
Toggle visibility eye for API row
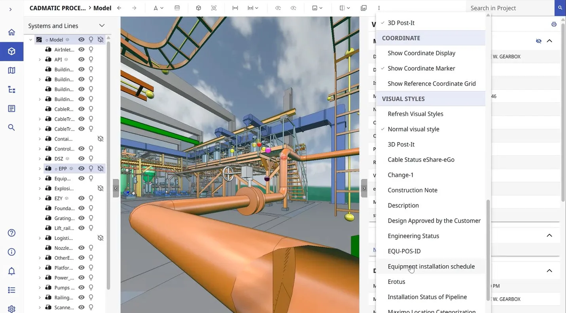81,60
